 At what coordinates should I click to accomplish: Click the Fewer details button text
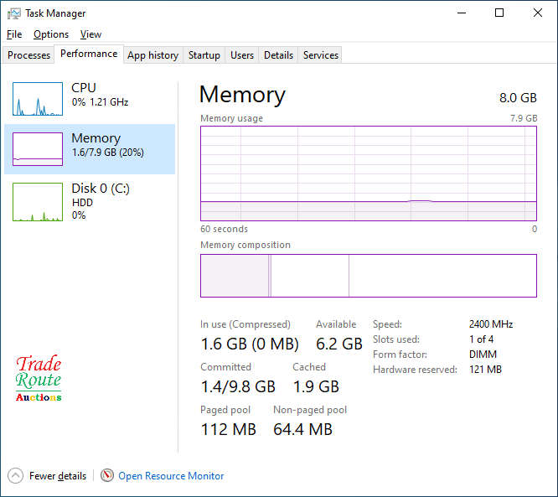click(x=58, y=476)
